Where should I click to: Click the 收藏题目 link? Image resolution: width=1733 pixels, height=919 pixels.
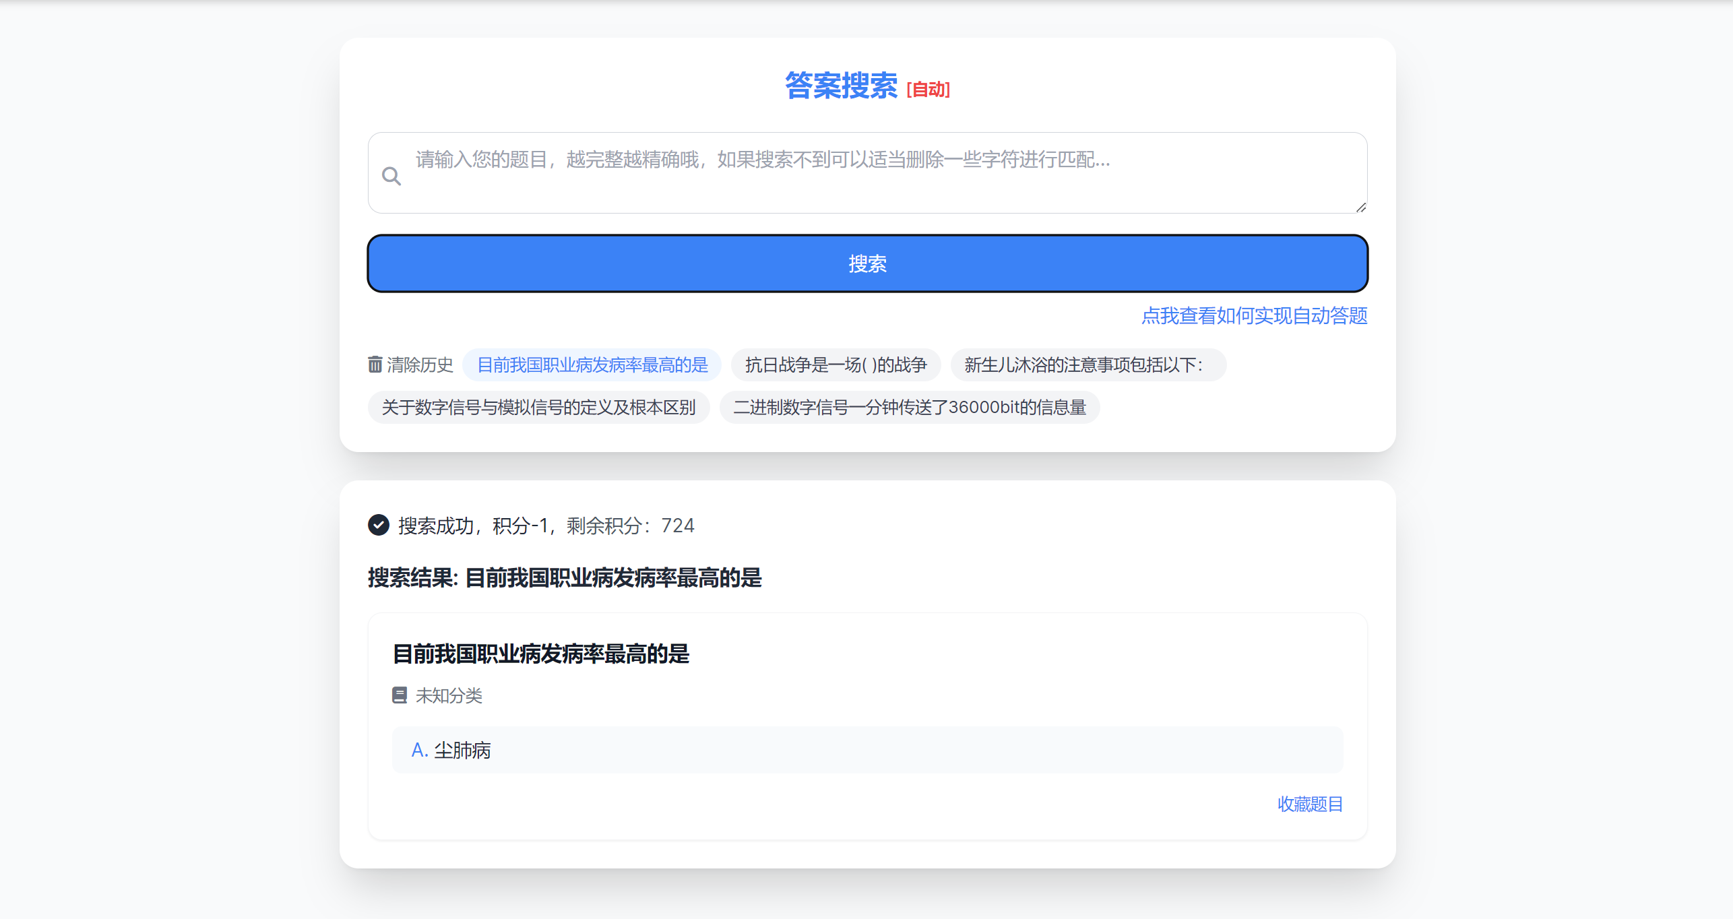coord(1310,804)
